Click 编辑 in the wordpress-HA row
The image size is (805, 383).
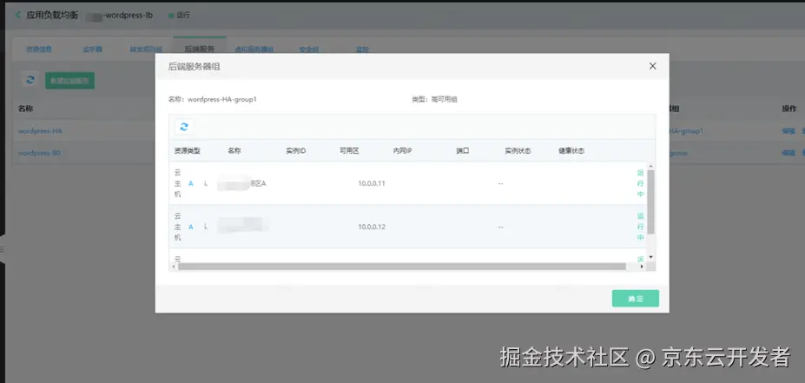788,131
